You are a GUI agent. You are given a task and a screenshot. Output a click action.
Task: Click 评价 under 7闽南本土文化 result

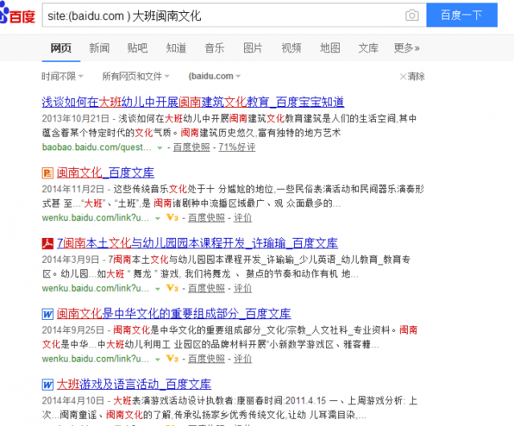tap(243, 289)
